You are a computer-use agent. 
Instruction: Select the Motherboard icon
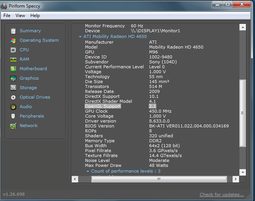click(13, 69)
